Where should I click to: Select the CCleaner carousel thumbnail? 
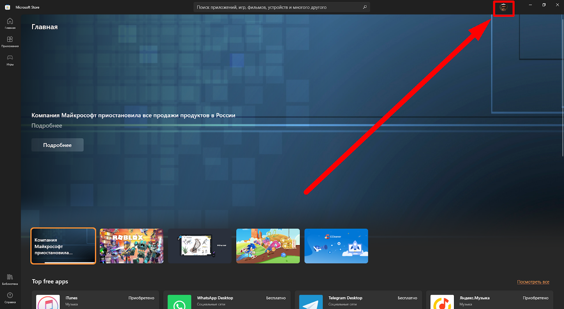coord(336,246)
